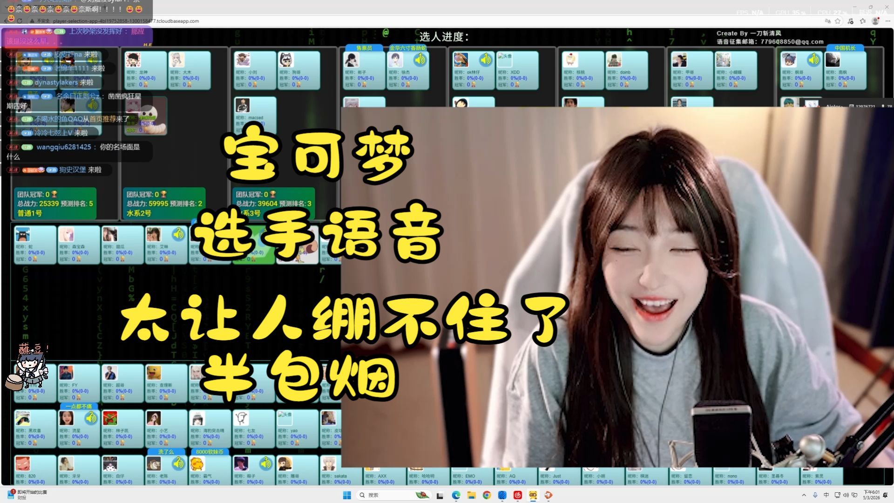Play the voice icon on 枫哥's card
Image resolution: width=894 pixels, height=503 pixels.
tap(813, 60)
